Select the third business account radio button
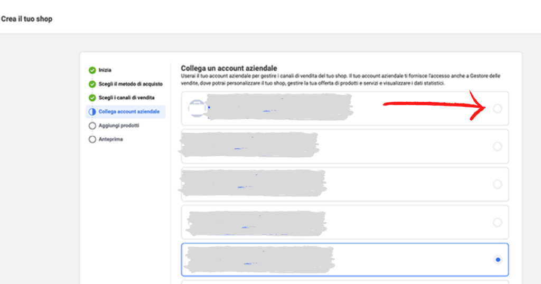 pyautogui.click(x=497, y=184)
